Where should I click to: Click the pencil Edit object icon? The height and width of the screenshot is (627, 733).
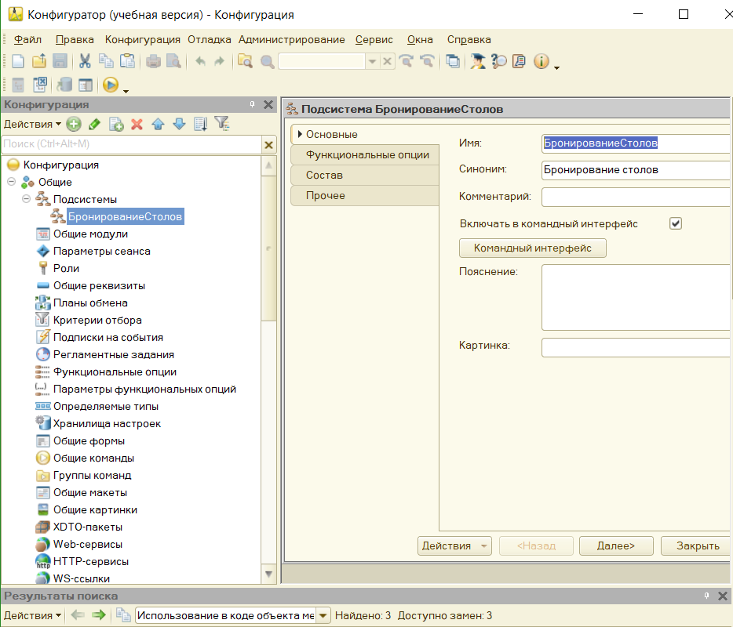point(94,124)
